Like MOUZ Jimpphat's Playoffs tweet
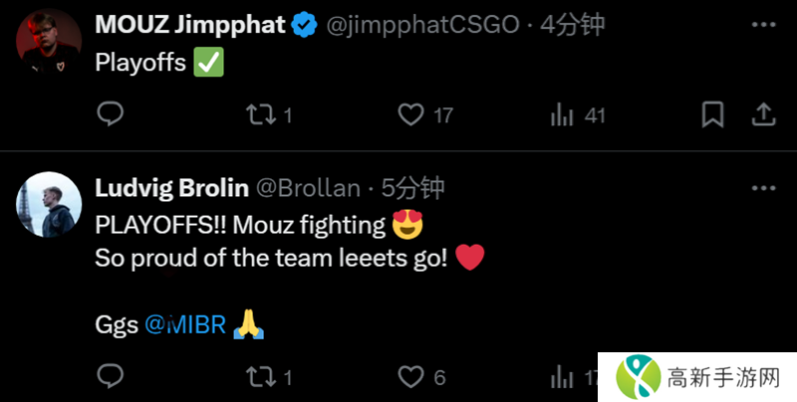Screen dimensions: 797x402 click(x=410, y=115)
